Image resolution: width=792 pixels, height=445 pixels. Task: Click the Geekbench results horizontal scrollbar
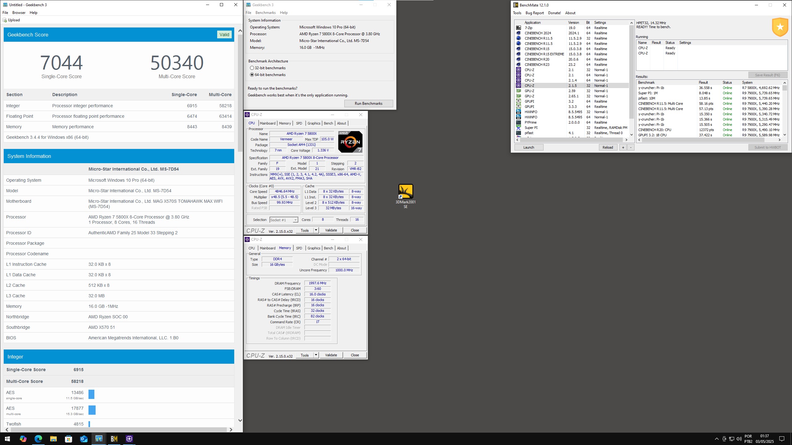pyautogui.click(x=119, y=430)
